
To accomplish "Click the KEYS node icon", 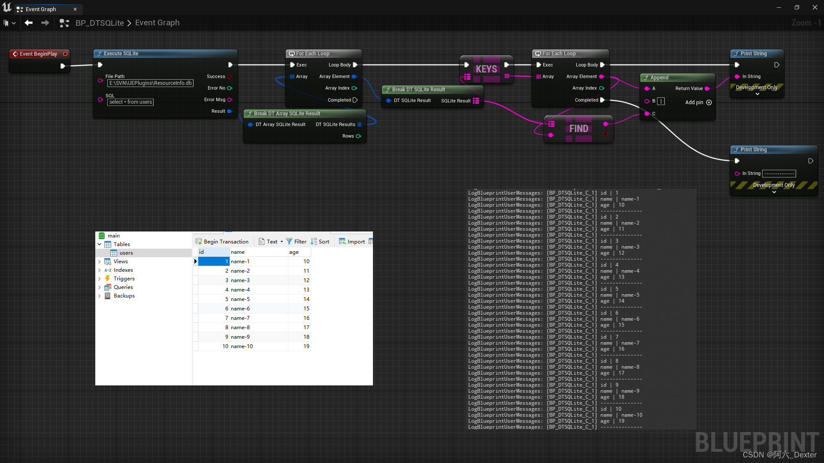I will (x=486, y=69).
